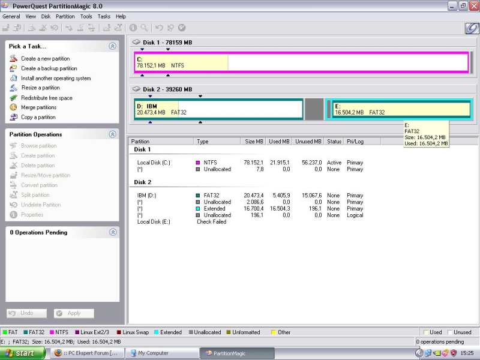Click the Copy a partition icon
Image resolution: width=480 pixels, height=360 pixels.
coord(13,117)
